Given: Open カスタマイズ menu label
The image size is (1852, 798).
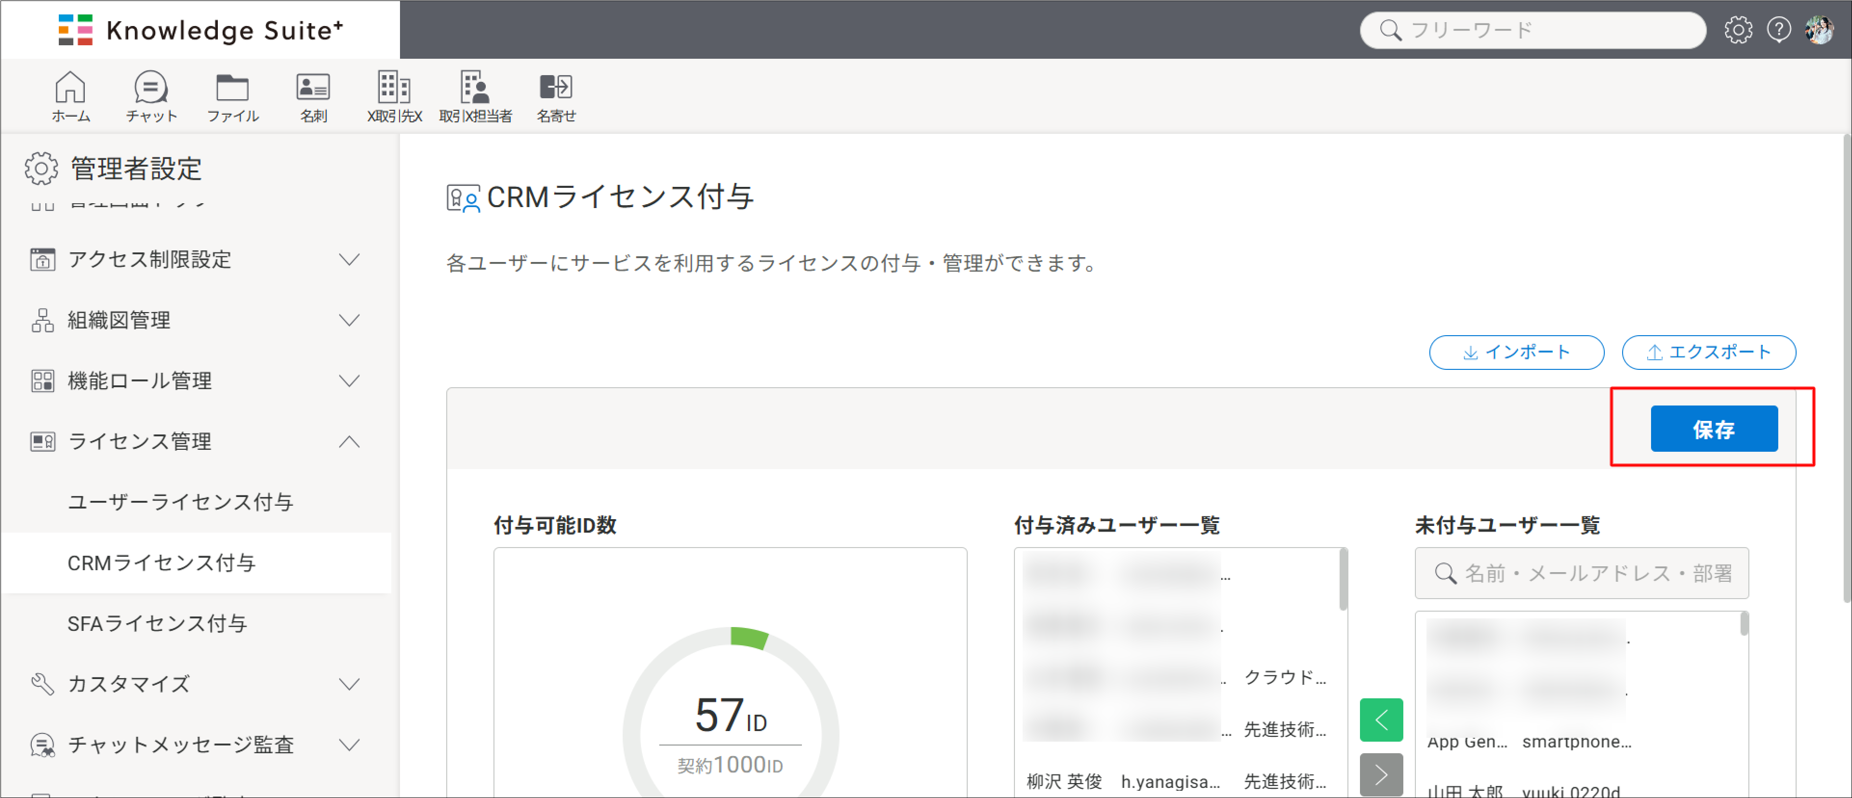Looking at the screenshot, I should click(129, 684).
